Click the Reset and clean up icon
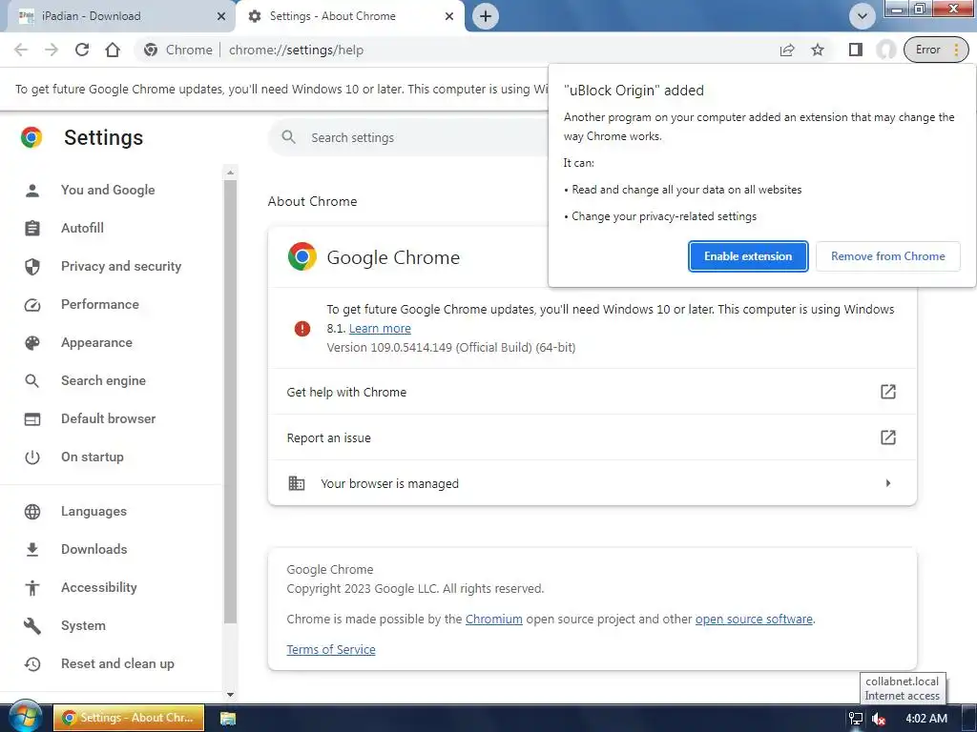This screenshot has width=977, height=732. coord(31,664)
